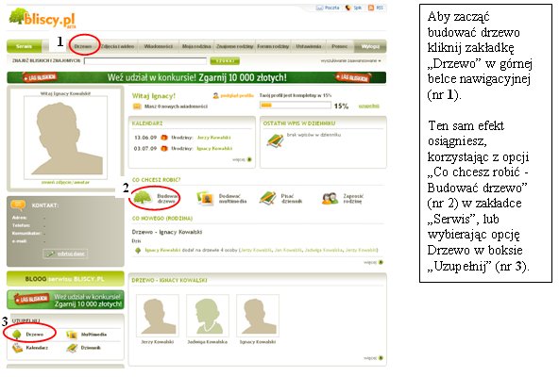Click the Kalendarz icon in the Uzupełnij box
The height and width of the screenshot is (377, 559).
click(17, 348)
